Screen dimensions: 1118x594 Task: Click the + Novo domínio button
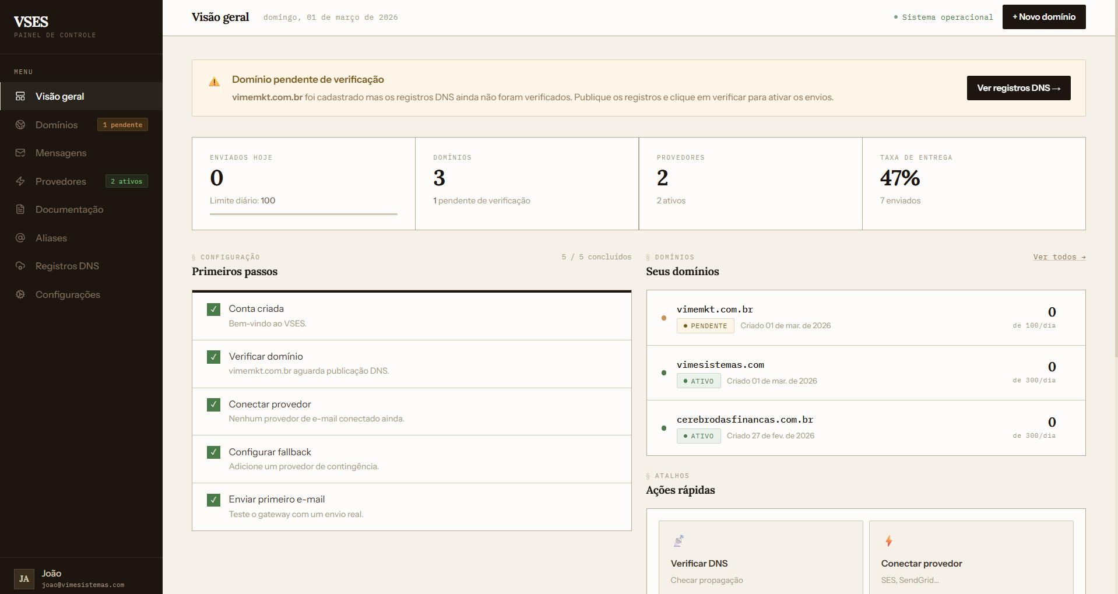(1043, 17)
